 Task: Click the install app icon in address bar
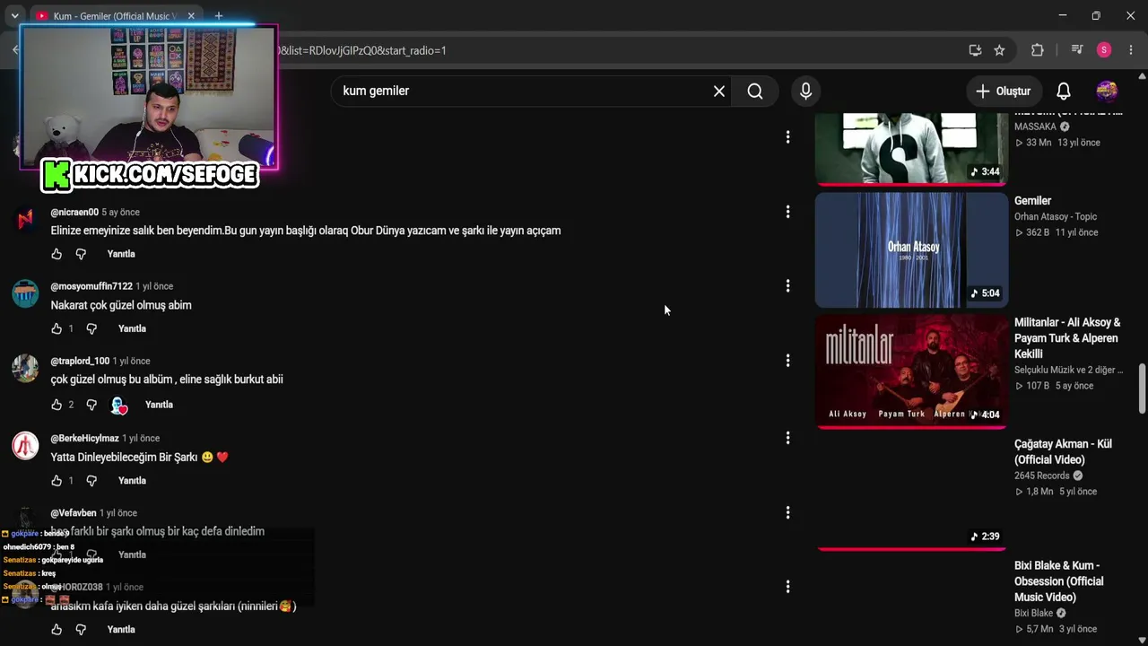pos(975,50)
